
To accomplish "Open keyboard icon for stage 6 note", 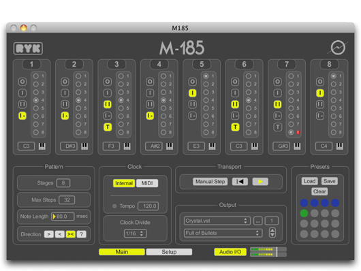I will point(255,146).
